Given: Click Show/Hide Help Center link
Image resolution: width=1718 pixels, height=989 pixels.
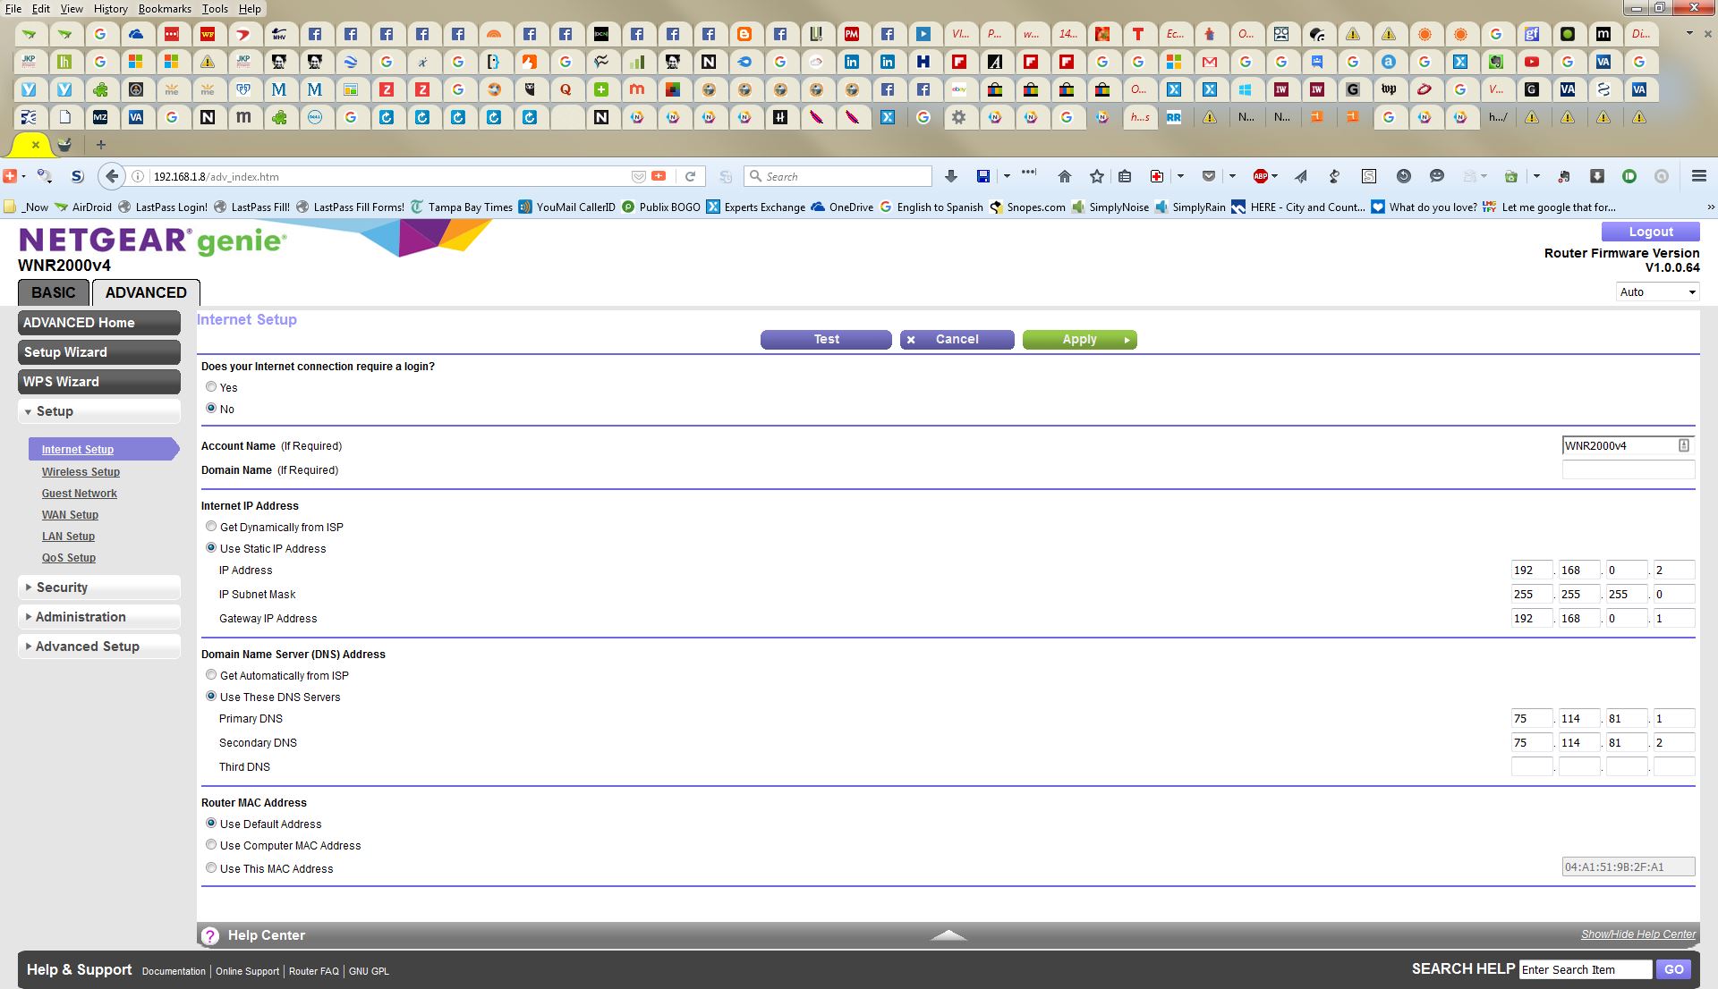Looking at the screenshot, I should click(x=1637, y=934).
